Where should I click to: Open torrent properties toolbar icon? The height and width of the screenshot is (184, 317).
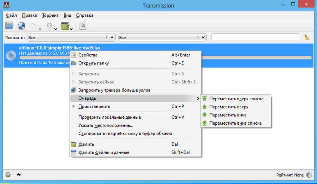(x=83, y=26)
